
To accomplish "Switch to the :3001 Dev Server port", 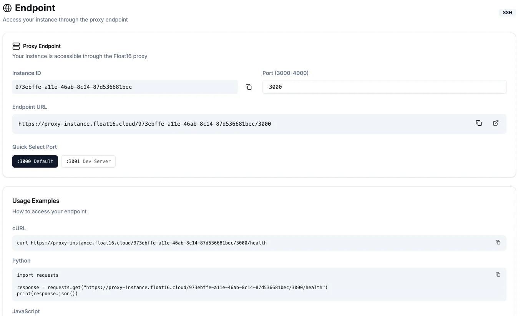I will (88, 161).
